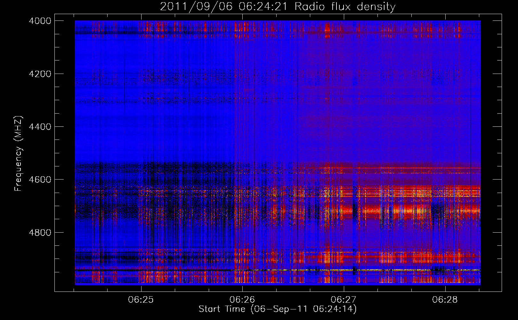Click the '06:25' time axis label

click(141, 300)
